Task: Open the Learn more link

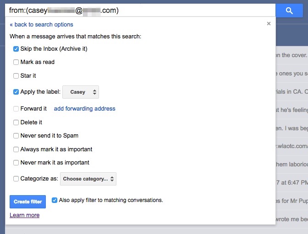Action: [x=25, y=215]
